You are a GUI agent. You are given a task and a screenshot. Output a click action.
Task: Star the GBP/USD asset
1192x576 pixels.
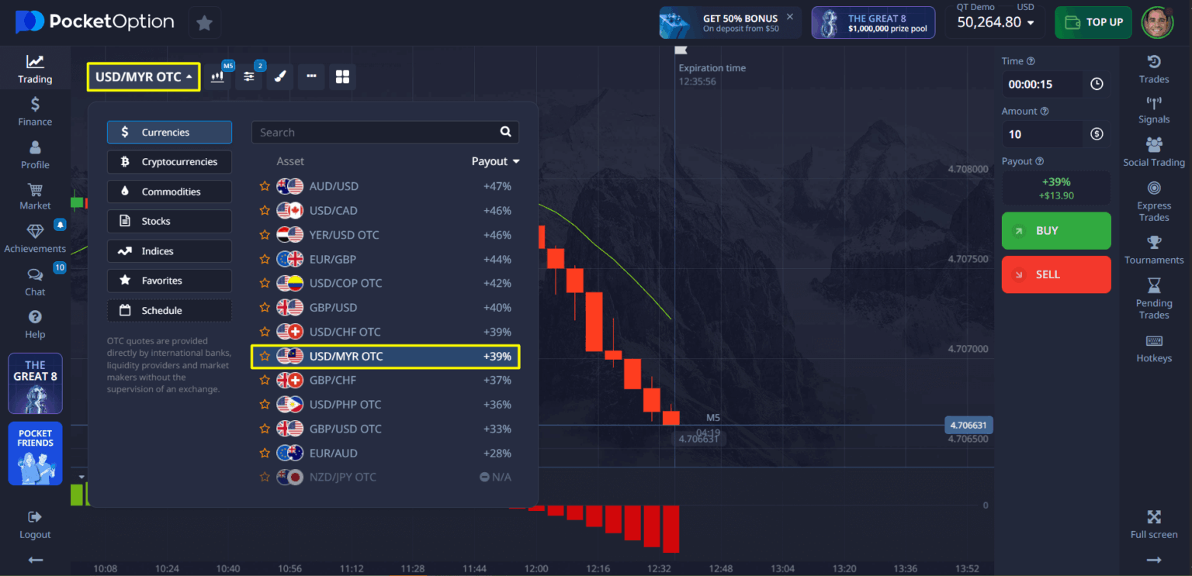point(264,307)
